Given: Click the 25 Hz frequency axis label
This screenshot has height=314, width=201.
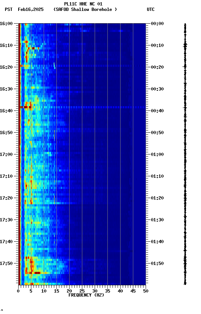Looking at the screenshot, I should (82, 291).
